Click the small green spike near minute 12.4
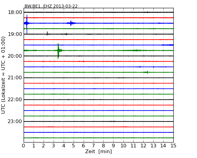This screenshot has height=158, width=197. 148,72
